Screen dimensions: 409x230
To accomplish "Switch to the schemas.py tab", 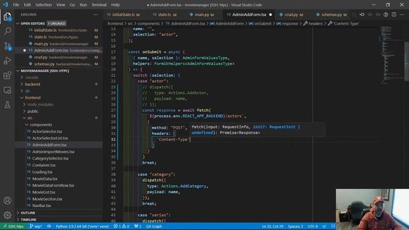I will point(332,15).
